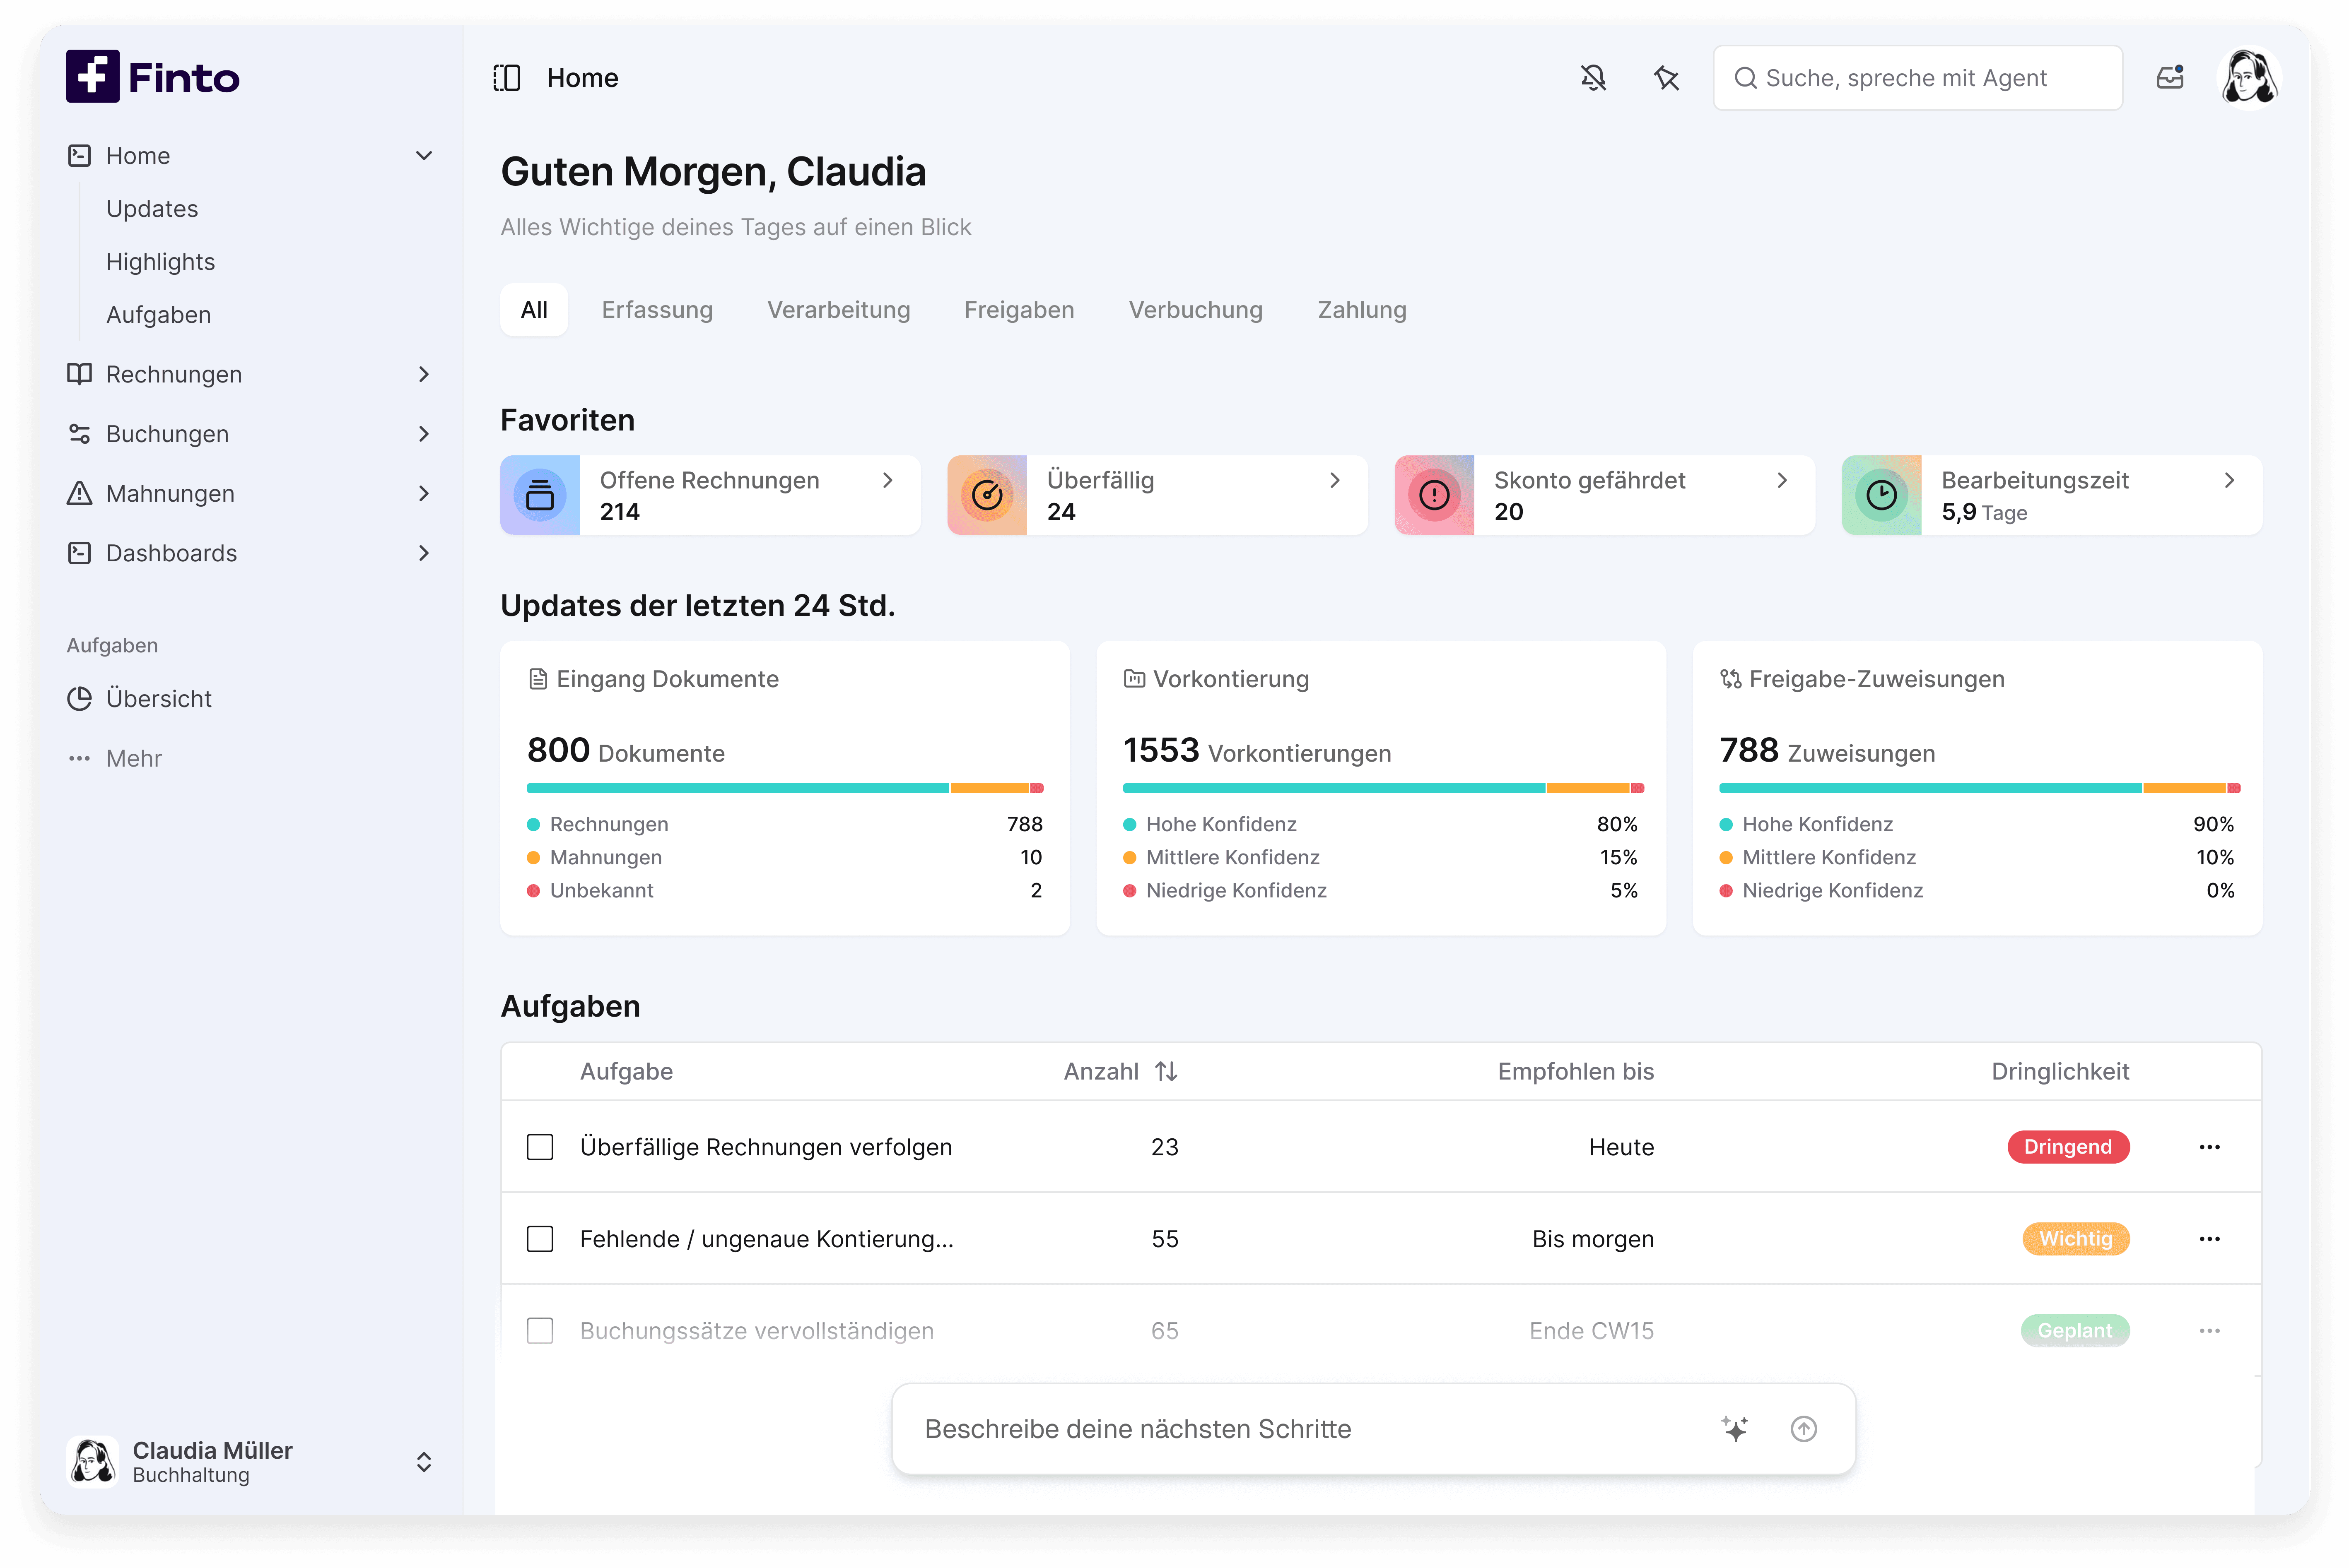Open Aufgaben under Home in sidebar
The width and height of the screenshot is (2349, 1568).
158,315
